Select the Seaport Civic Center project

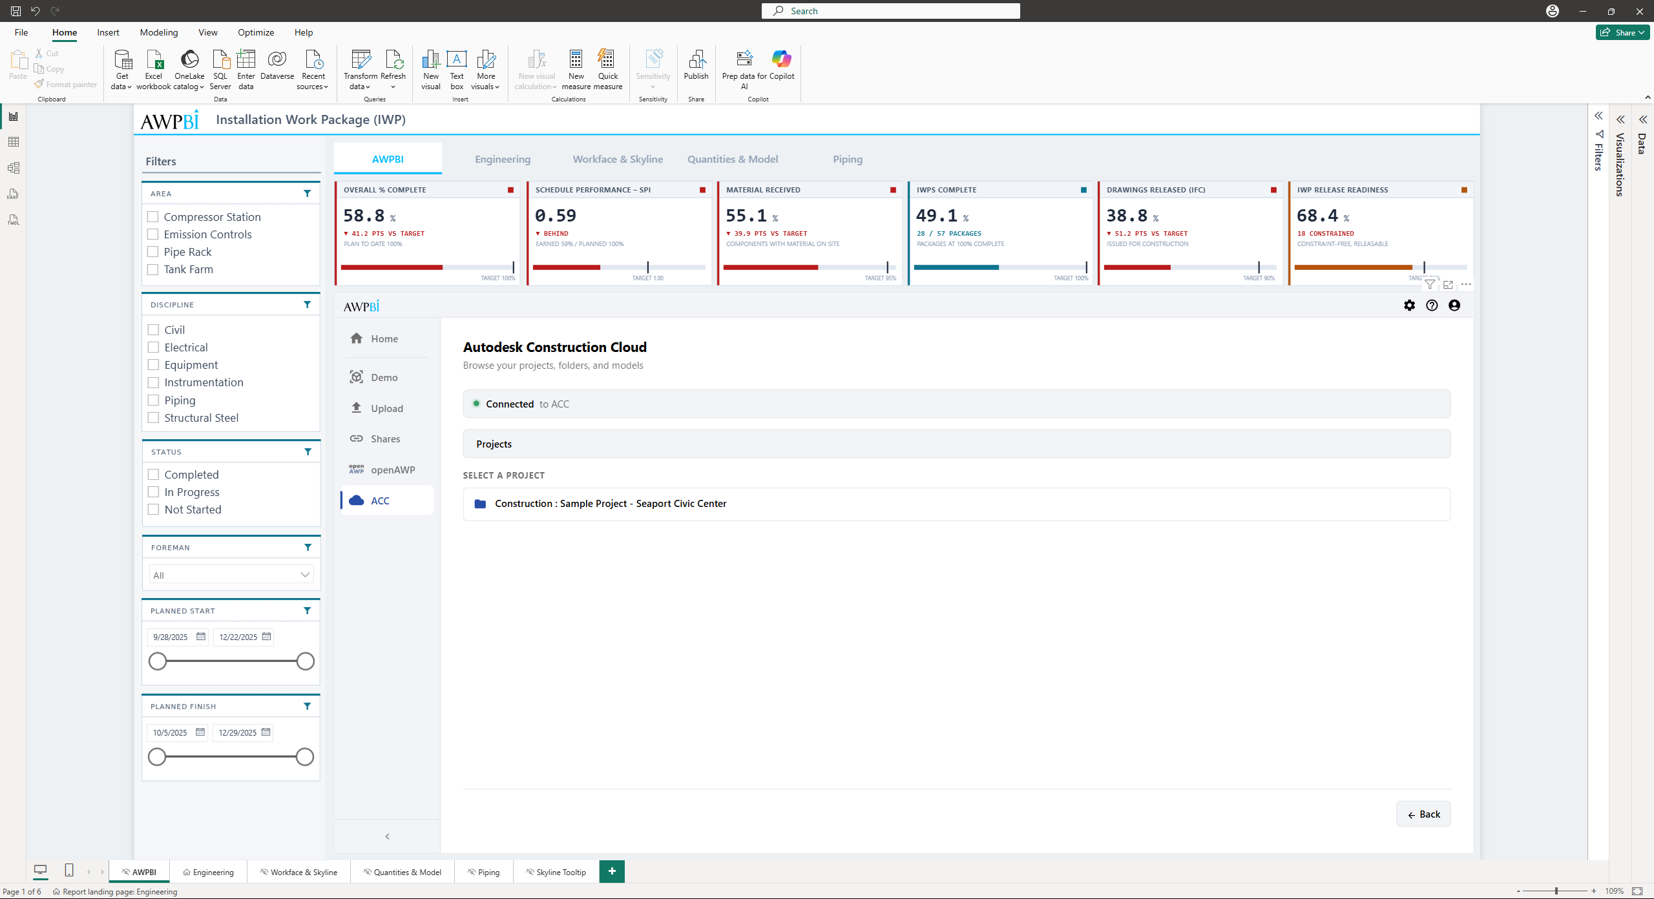click(x=956, y=504)
